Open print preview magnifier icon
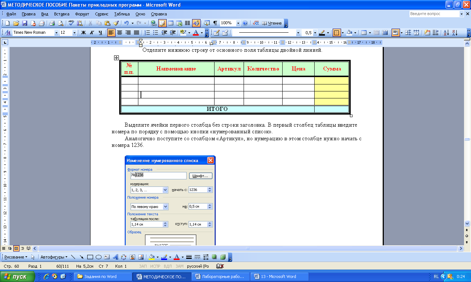Image resolution: width=471 pixels, height=282 pixels. [x=61, y=23]
